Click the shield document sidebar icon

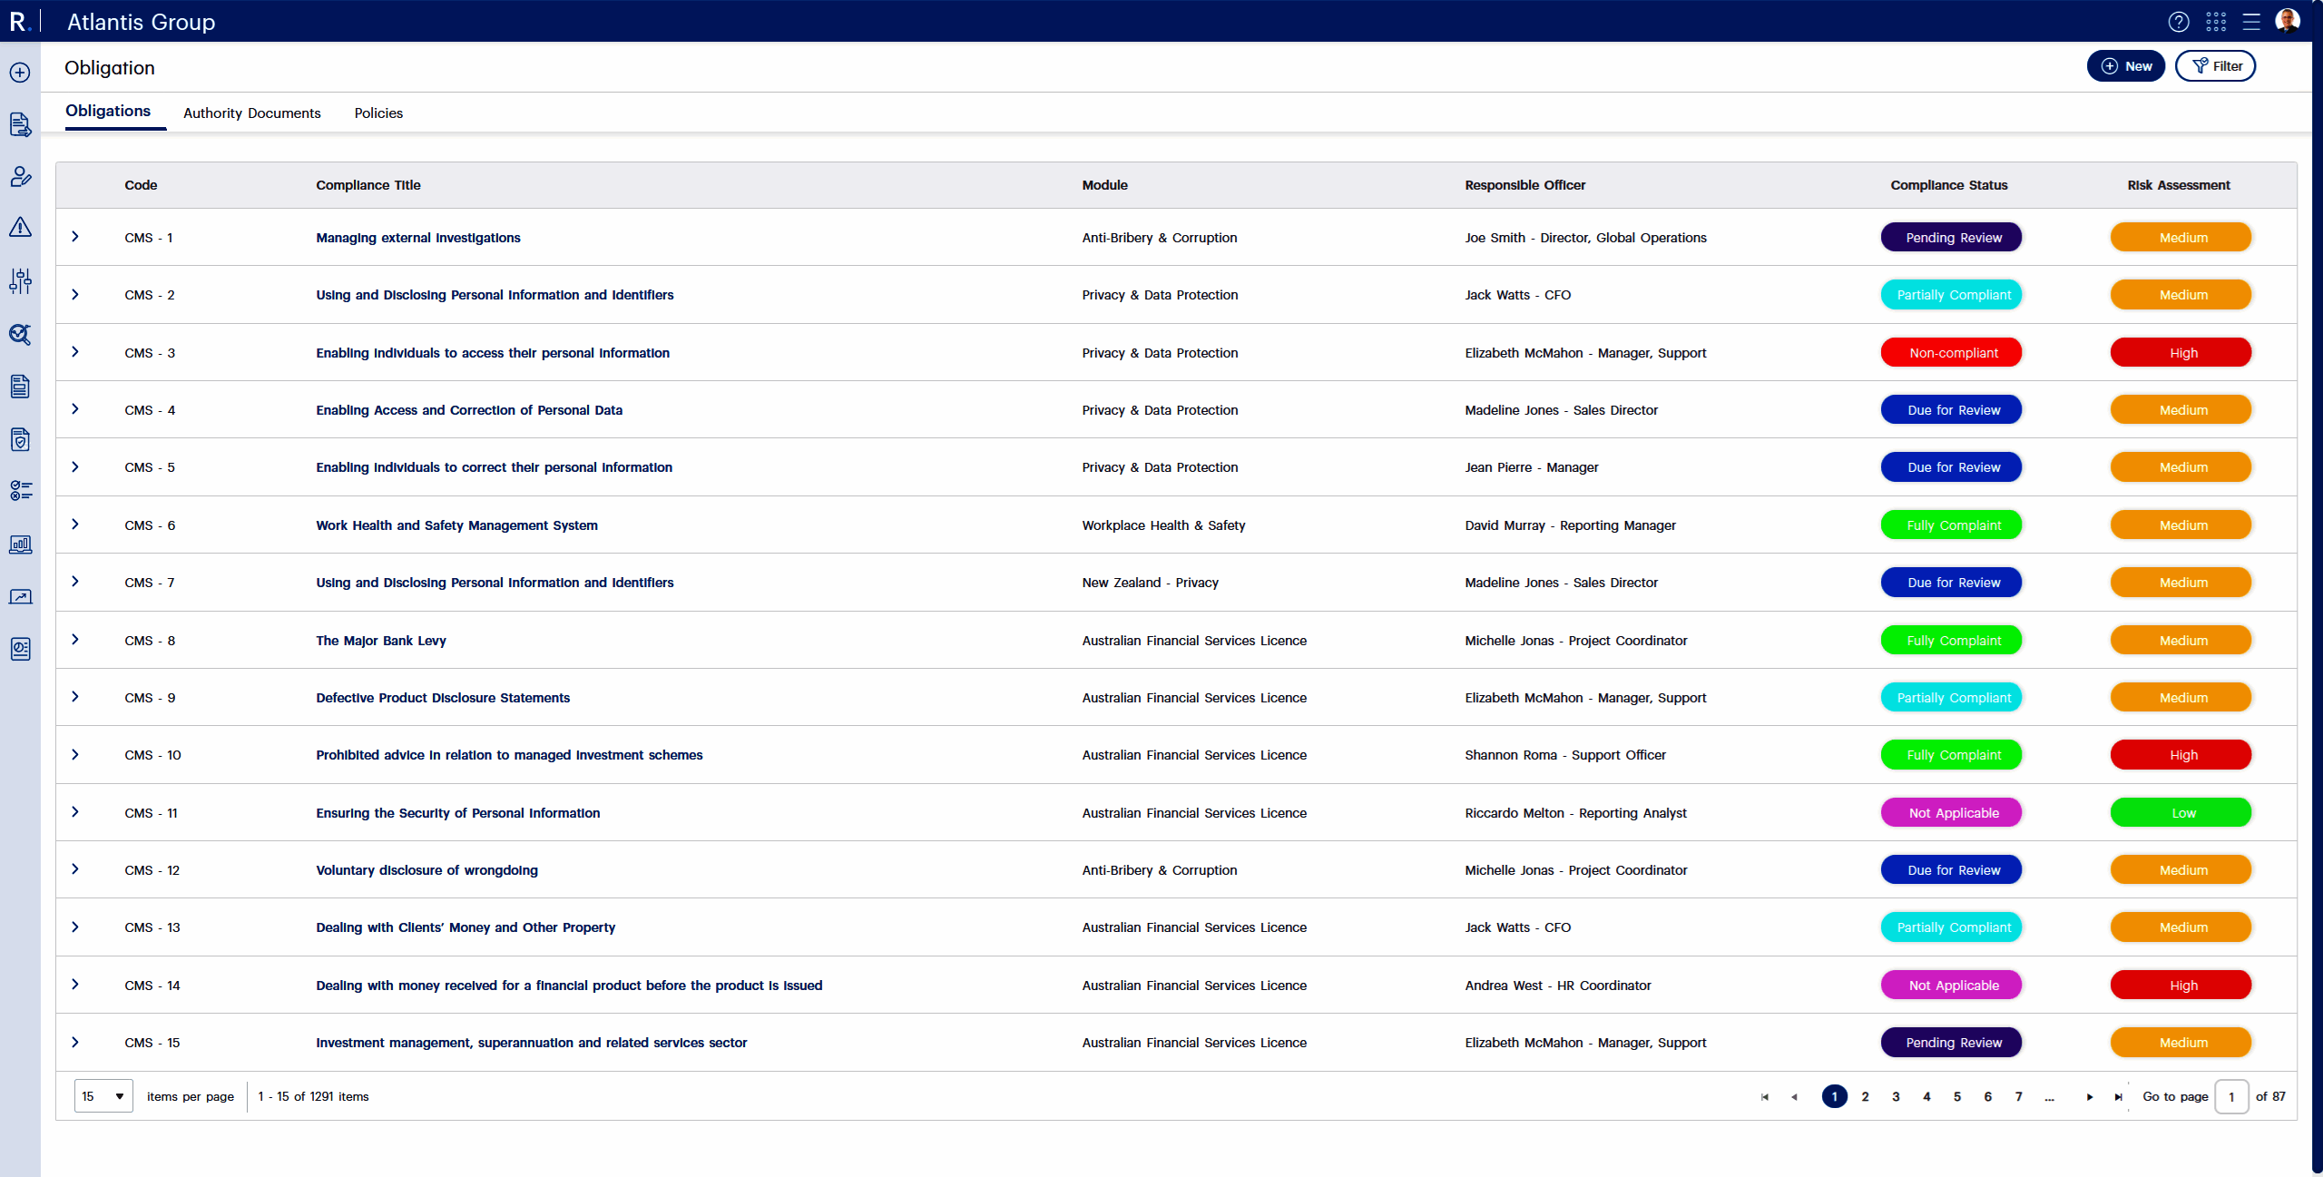click(x=20, y=440)
